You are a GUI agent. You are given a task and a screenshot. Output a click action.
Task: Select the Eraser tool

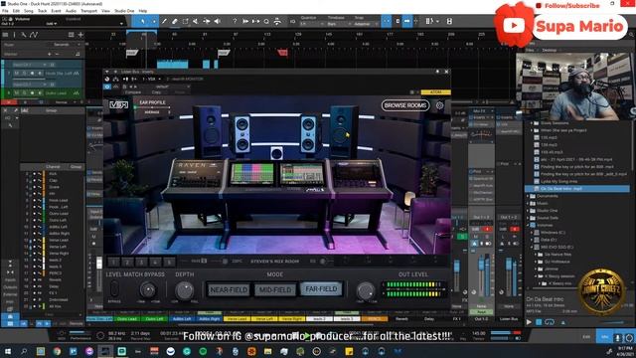point(175,21)
